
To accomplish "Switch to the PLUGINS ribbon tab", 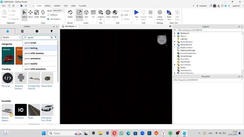I will pos(82,6).
